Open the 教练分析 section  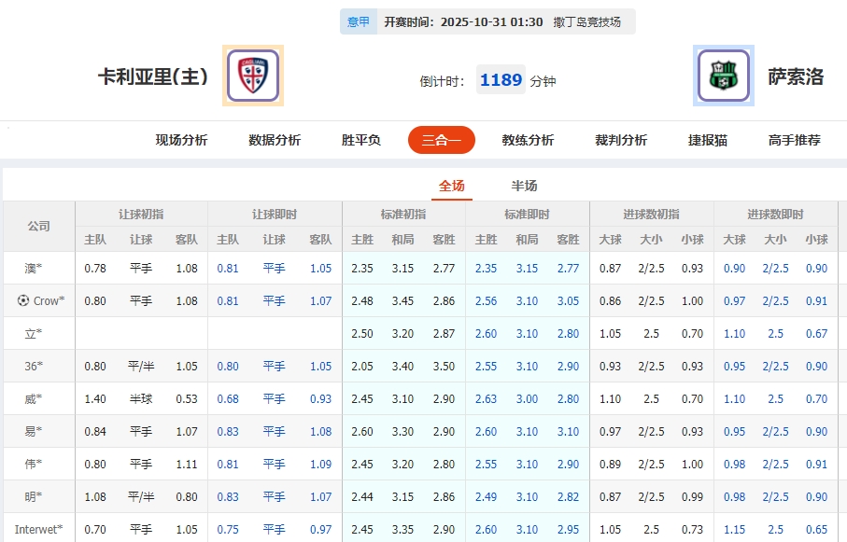[x=527, y=140]
